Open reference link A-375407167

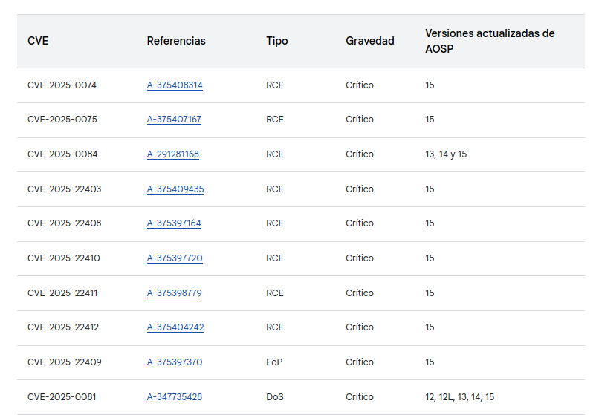click(174, 120)
